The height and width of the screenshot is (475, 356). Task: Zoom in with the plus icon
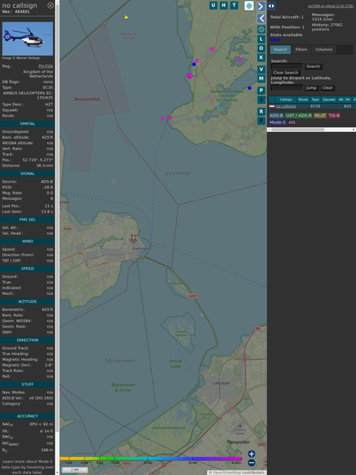(252, 454)
